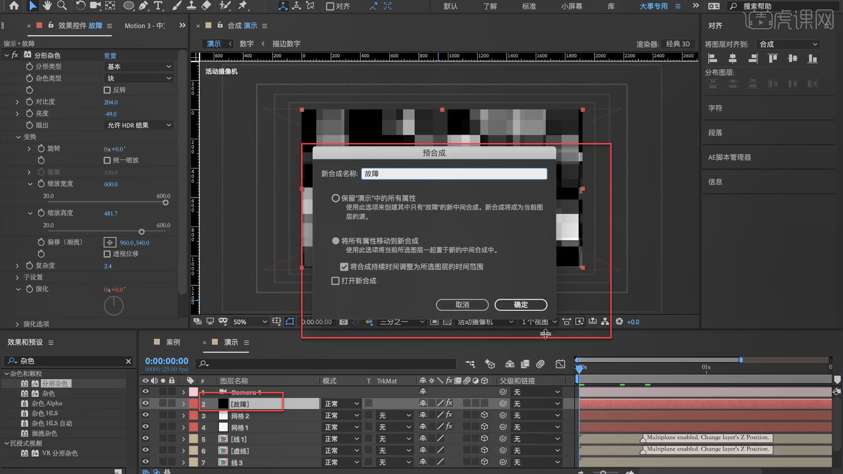Switch to 小屏幕 workspace

tap(572, 7)
